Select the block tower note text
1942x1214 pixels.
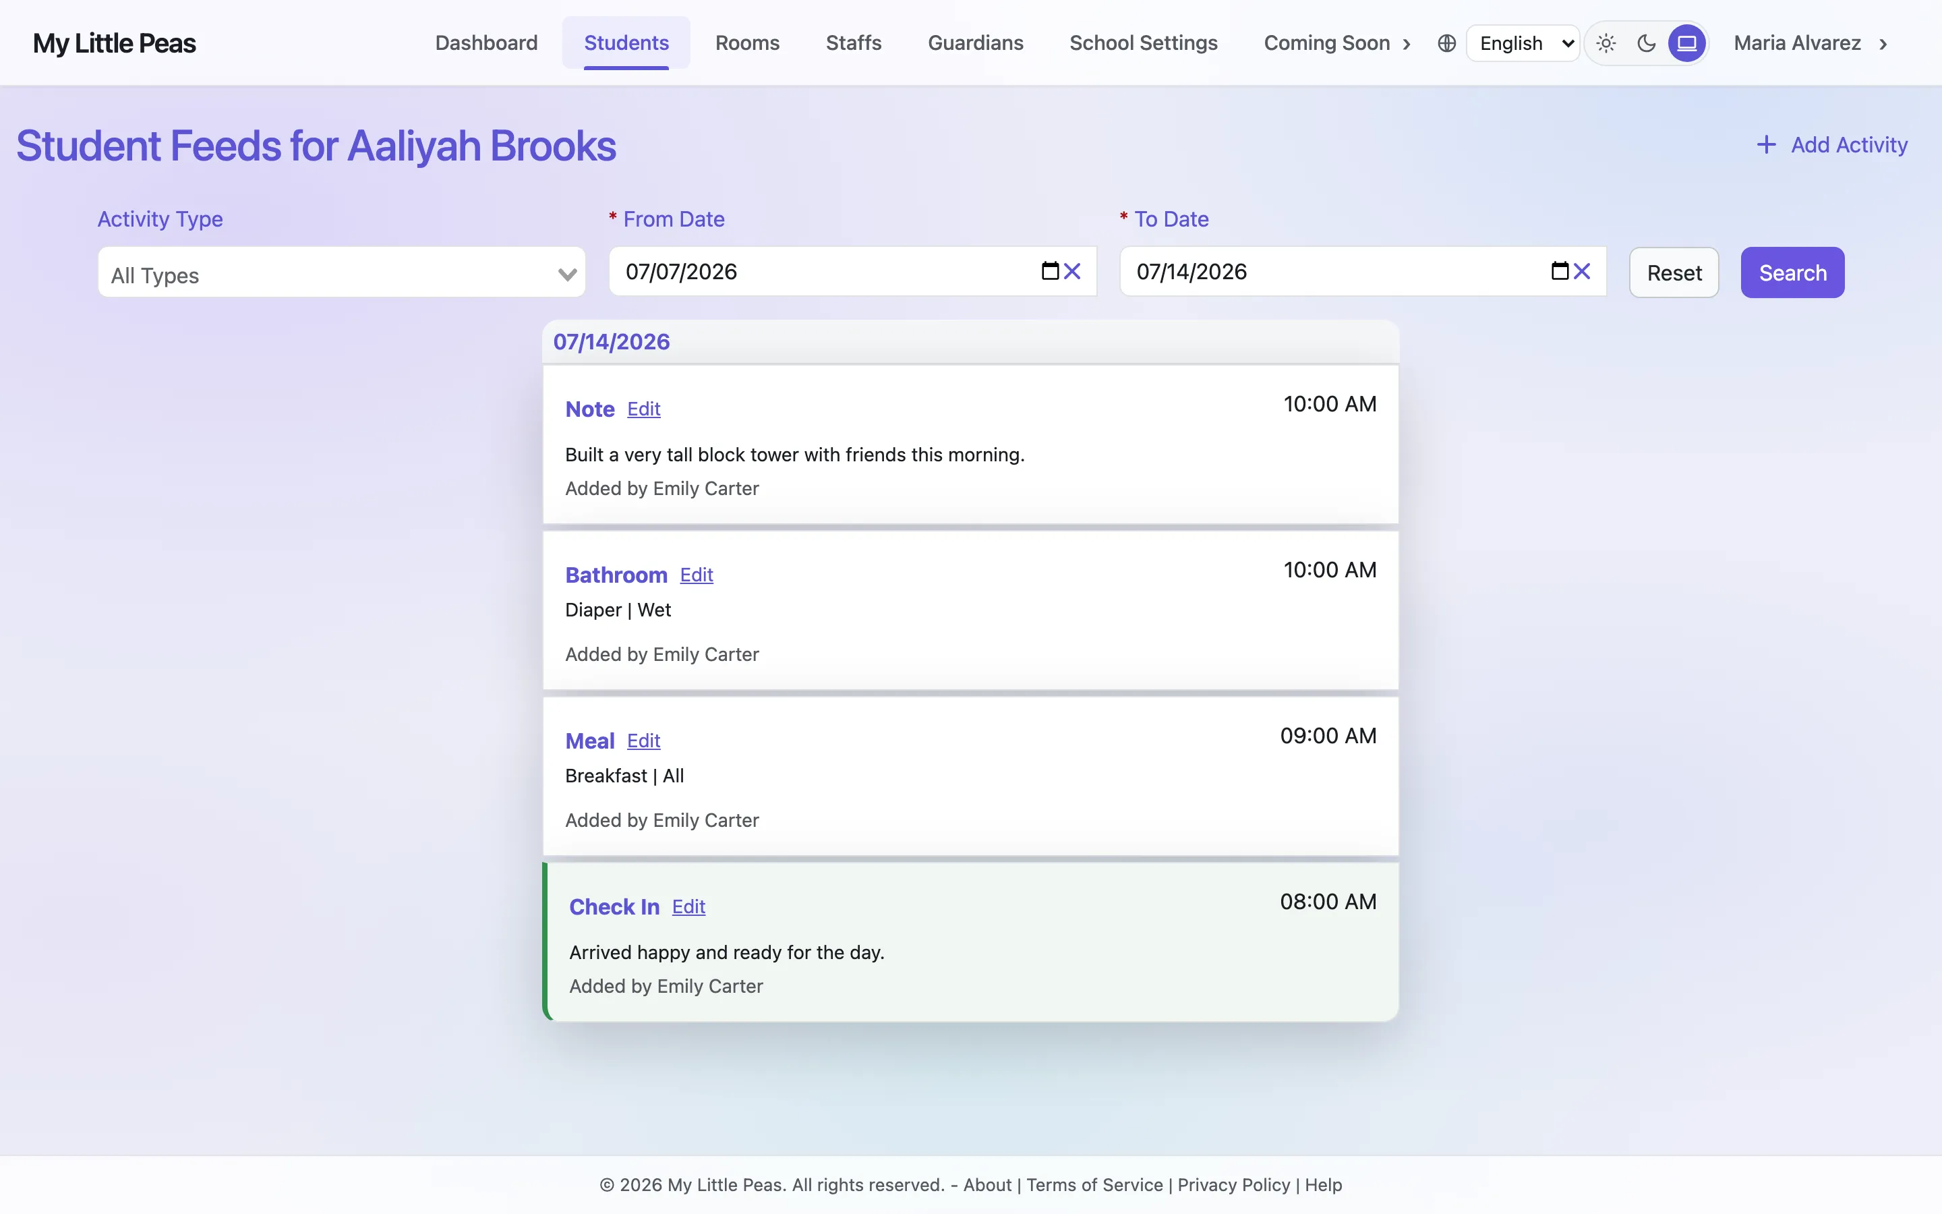[x=794, y=455]
